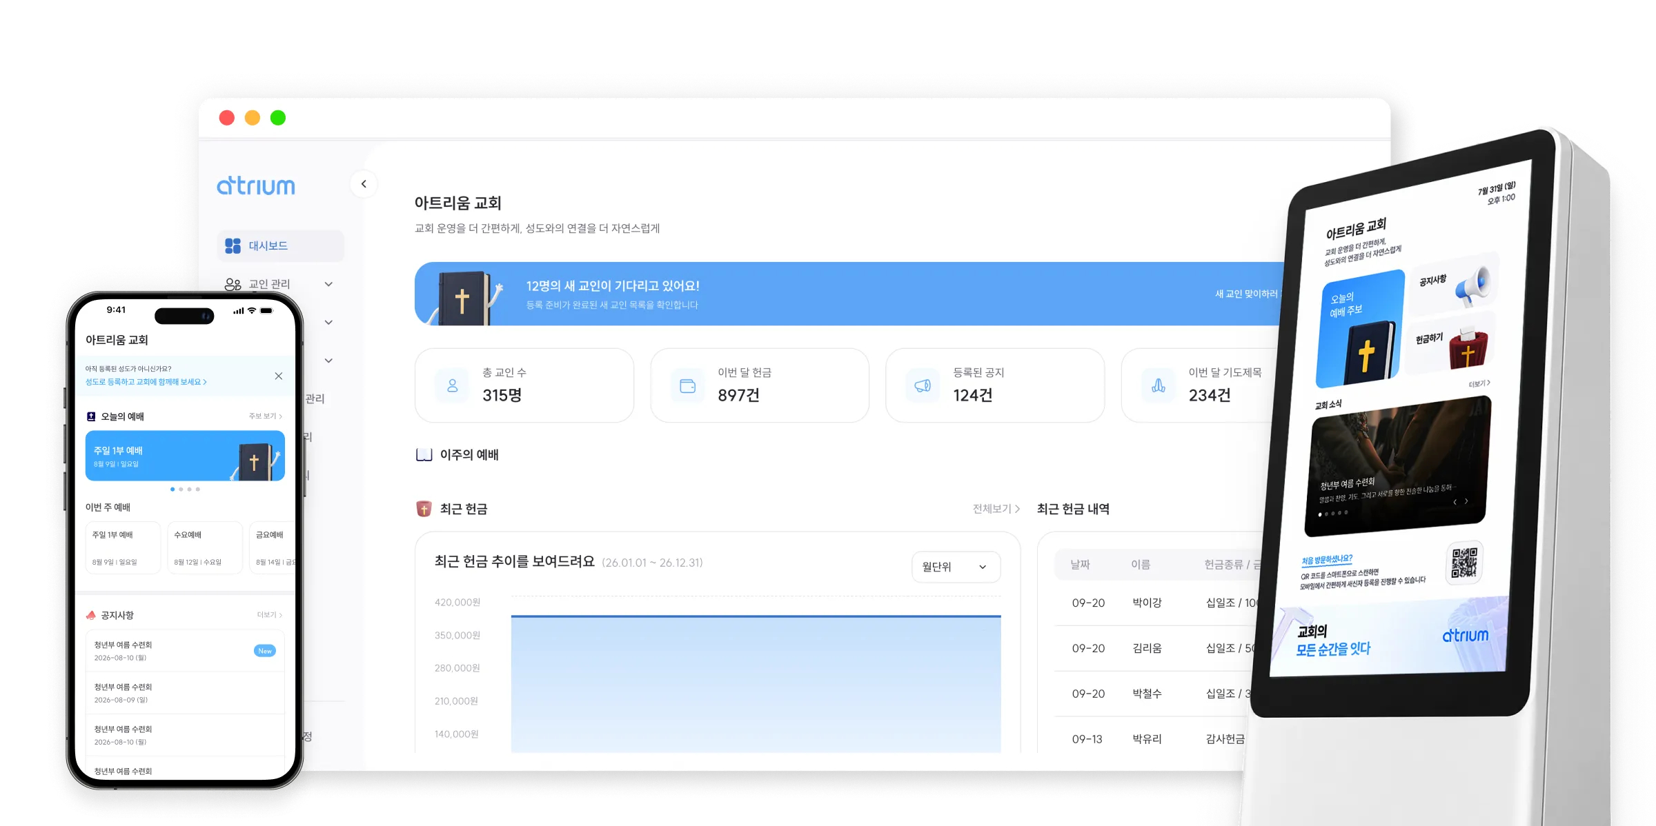Open the phone notice dated 2026-08-09
This screenshot has width=1656, height=826.
coord(185,693)
